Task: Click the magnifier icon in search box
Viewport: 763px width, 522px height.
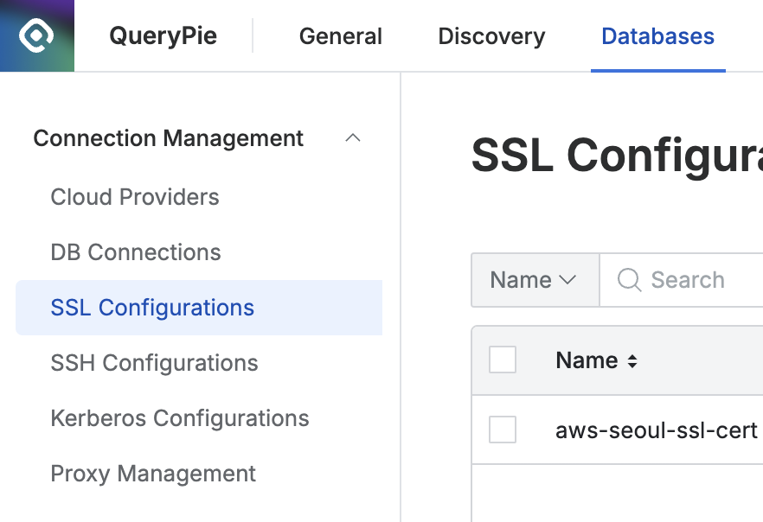Action: [x=629, y=280]
